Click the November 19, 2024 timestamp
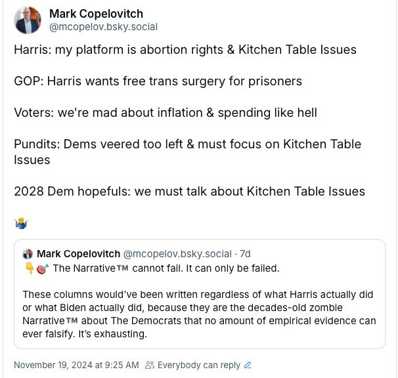Viewport: 398px width, 378px height. click(76, 365)
